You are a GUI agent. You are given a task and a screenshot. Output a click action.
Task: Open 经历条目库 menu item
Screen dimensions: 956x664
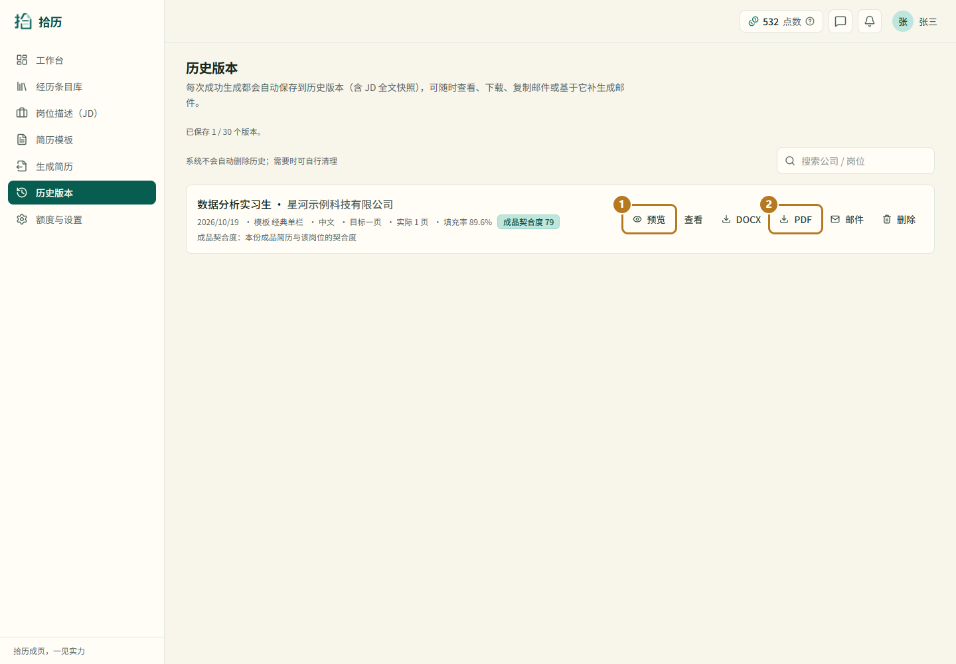coord(82,86)
